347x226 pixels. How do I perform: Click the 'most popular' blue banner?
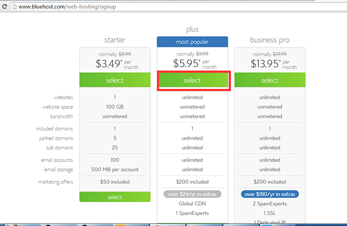pyautogui.click(x=192, y=42)
